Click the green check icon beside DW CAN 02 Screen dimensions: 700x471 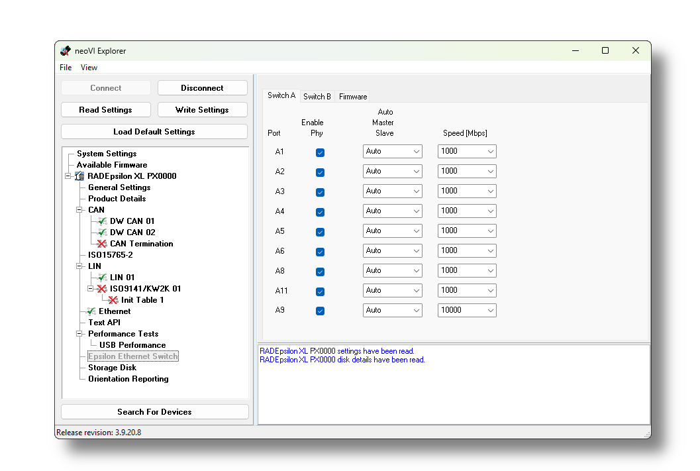coord(102,232)
